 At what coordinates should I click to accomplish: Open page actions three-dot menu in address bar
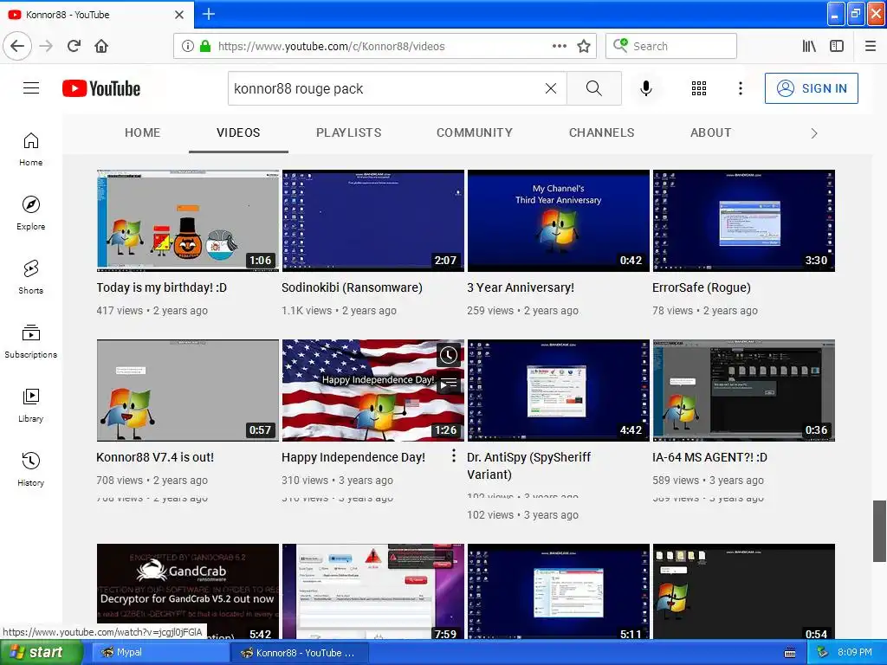tap(560, 46)
